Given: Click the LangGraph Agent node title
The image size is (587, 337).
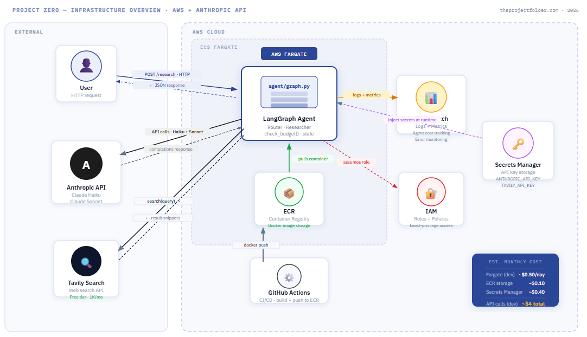Looking at the screenshot, I should [289, 119].
